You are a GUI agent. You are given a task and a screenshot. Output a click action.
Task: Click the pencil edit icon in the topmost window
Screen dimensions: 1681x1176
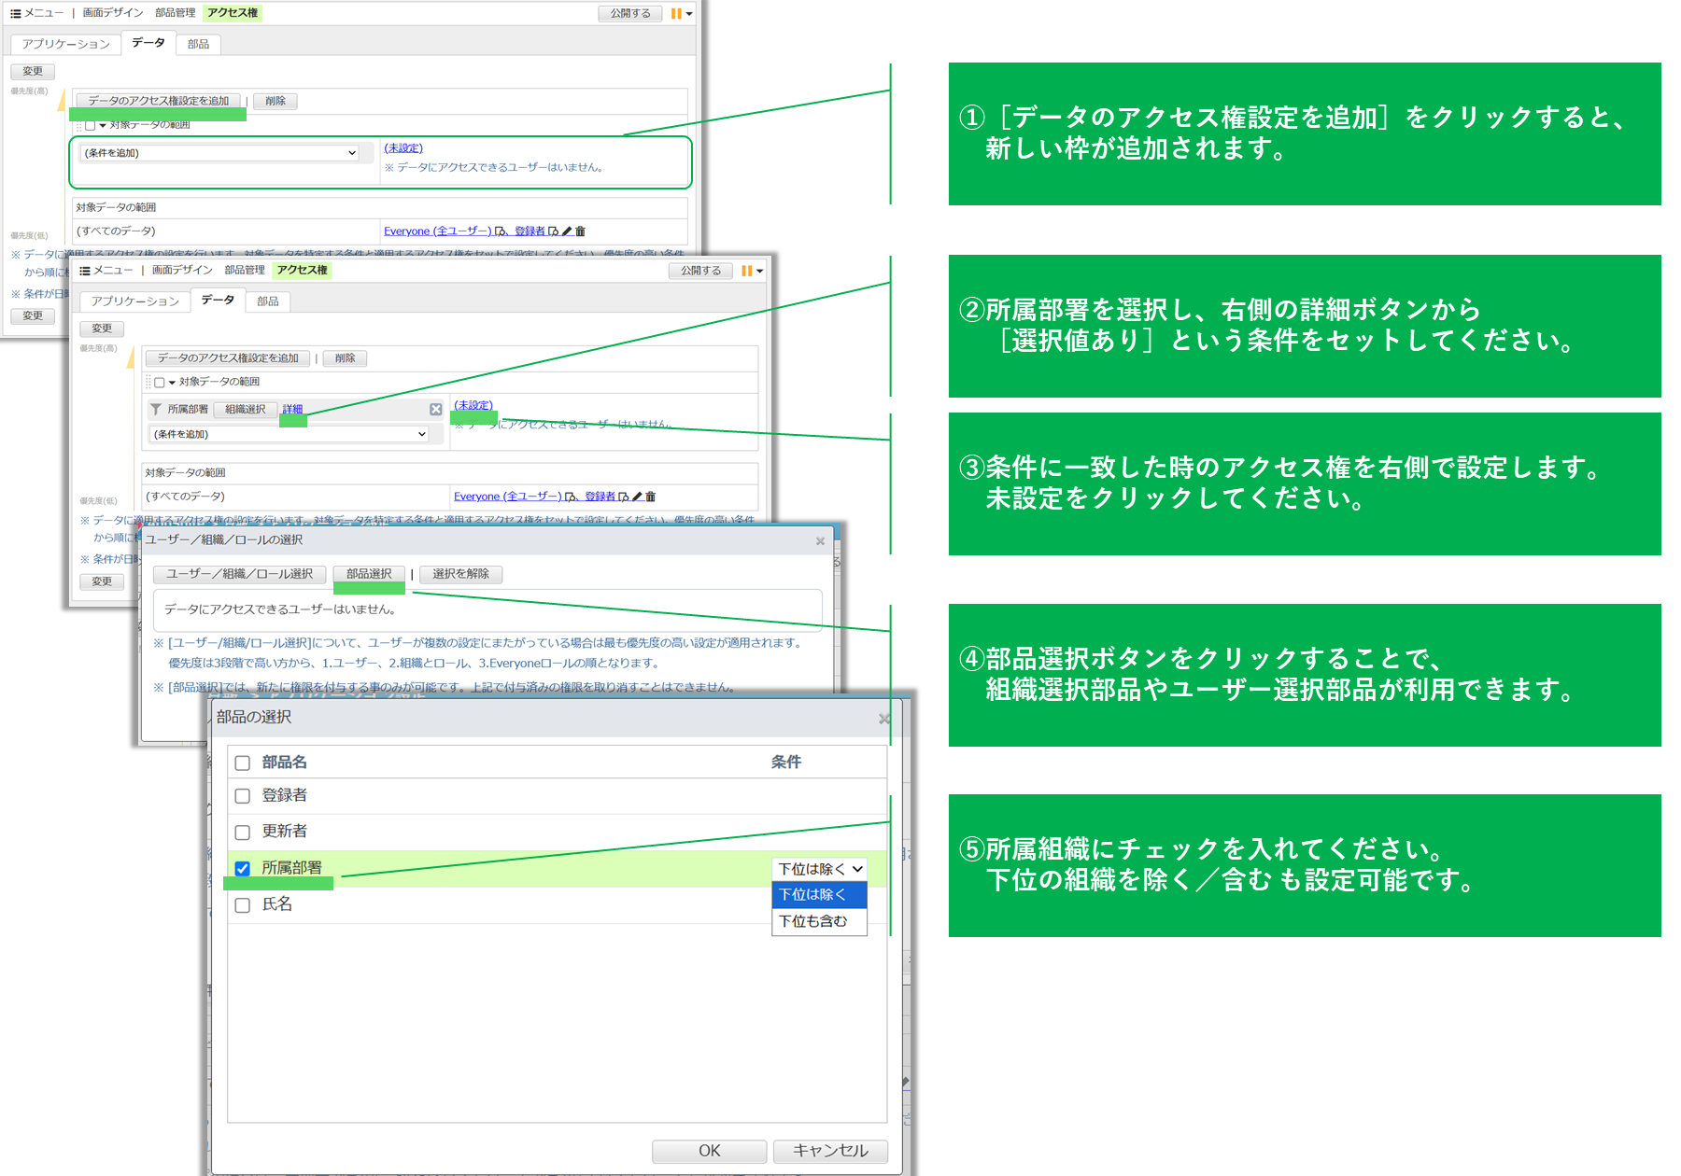pyautogui.click(x=567, y=231)
